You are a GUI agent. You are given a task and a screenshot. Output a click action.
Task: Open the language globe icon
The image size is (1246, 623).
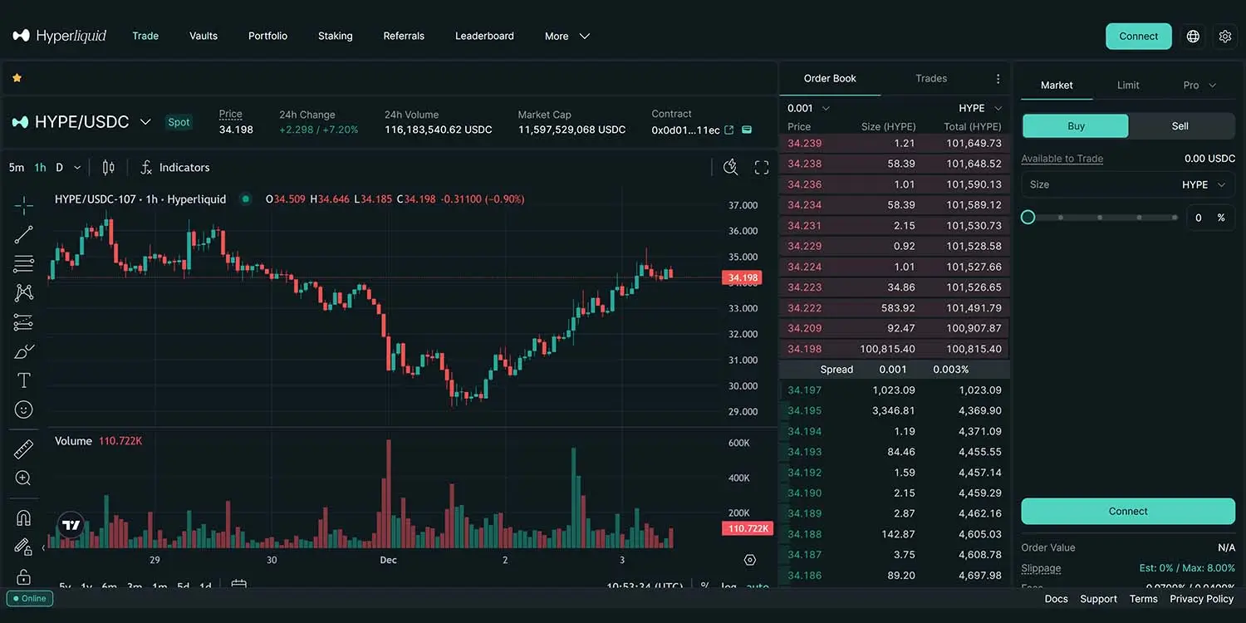(1193, 37)
